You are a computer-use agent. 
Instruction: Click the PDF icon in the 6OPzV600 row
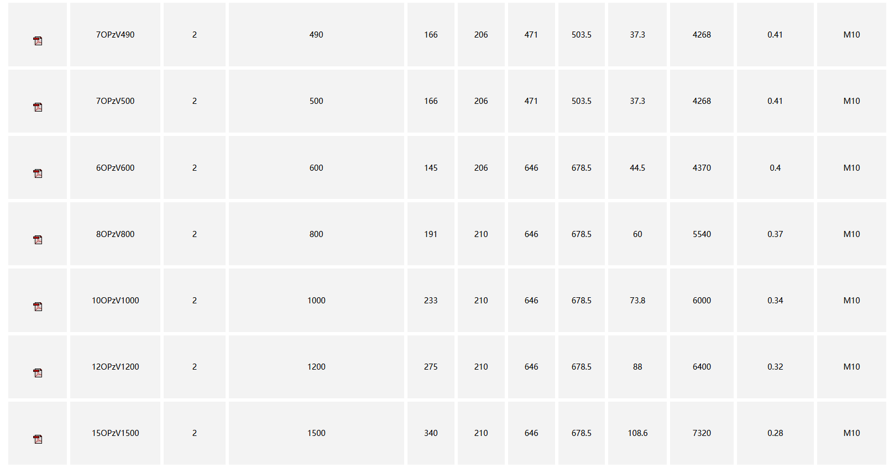(38, 173)
